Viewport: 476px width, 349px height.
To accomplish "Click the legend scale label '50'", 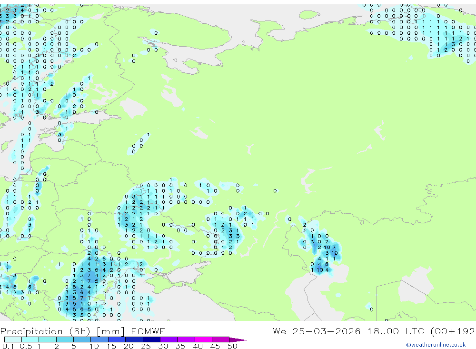I will tap(232, 346).
